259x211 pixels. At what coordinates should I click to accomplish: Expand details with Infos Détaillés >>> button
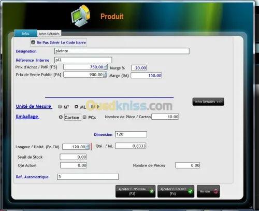(208, 102)
